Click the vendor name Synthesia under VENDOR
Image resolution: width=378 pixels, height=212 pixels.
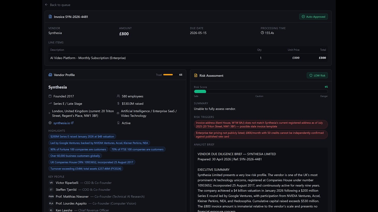coord(55,33)
